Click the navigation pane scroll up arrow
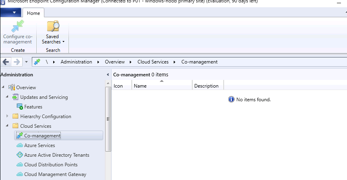 point(108,83)
